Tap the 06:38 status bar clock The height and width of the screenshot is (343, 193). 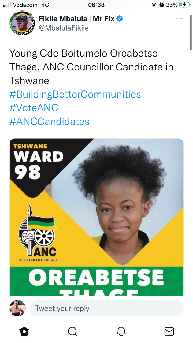coord(96,5)
